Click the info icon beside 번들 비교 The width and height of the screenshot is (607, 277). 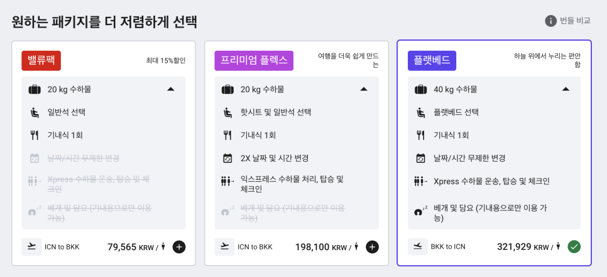click(550, 21)
